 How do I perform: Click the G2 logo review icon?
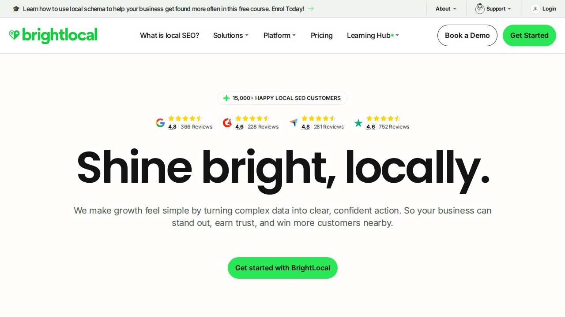(x=227, y=123)
